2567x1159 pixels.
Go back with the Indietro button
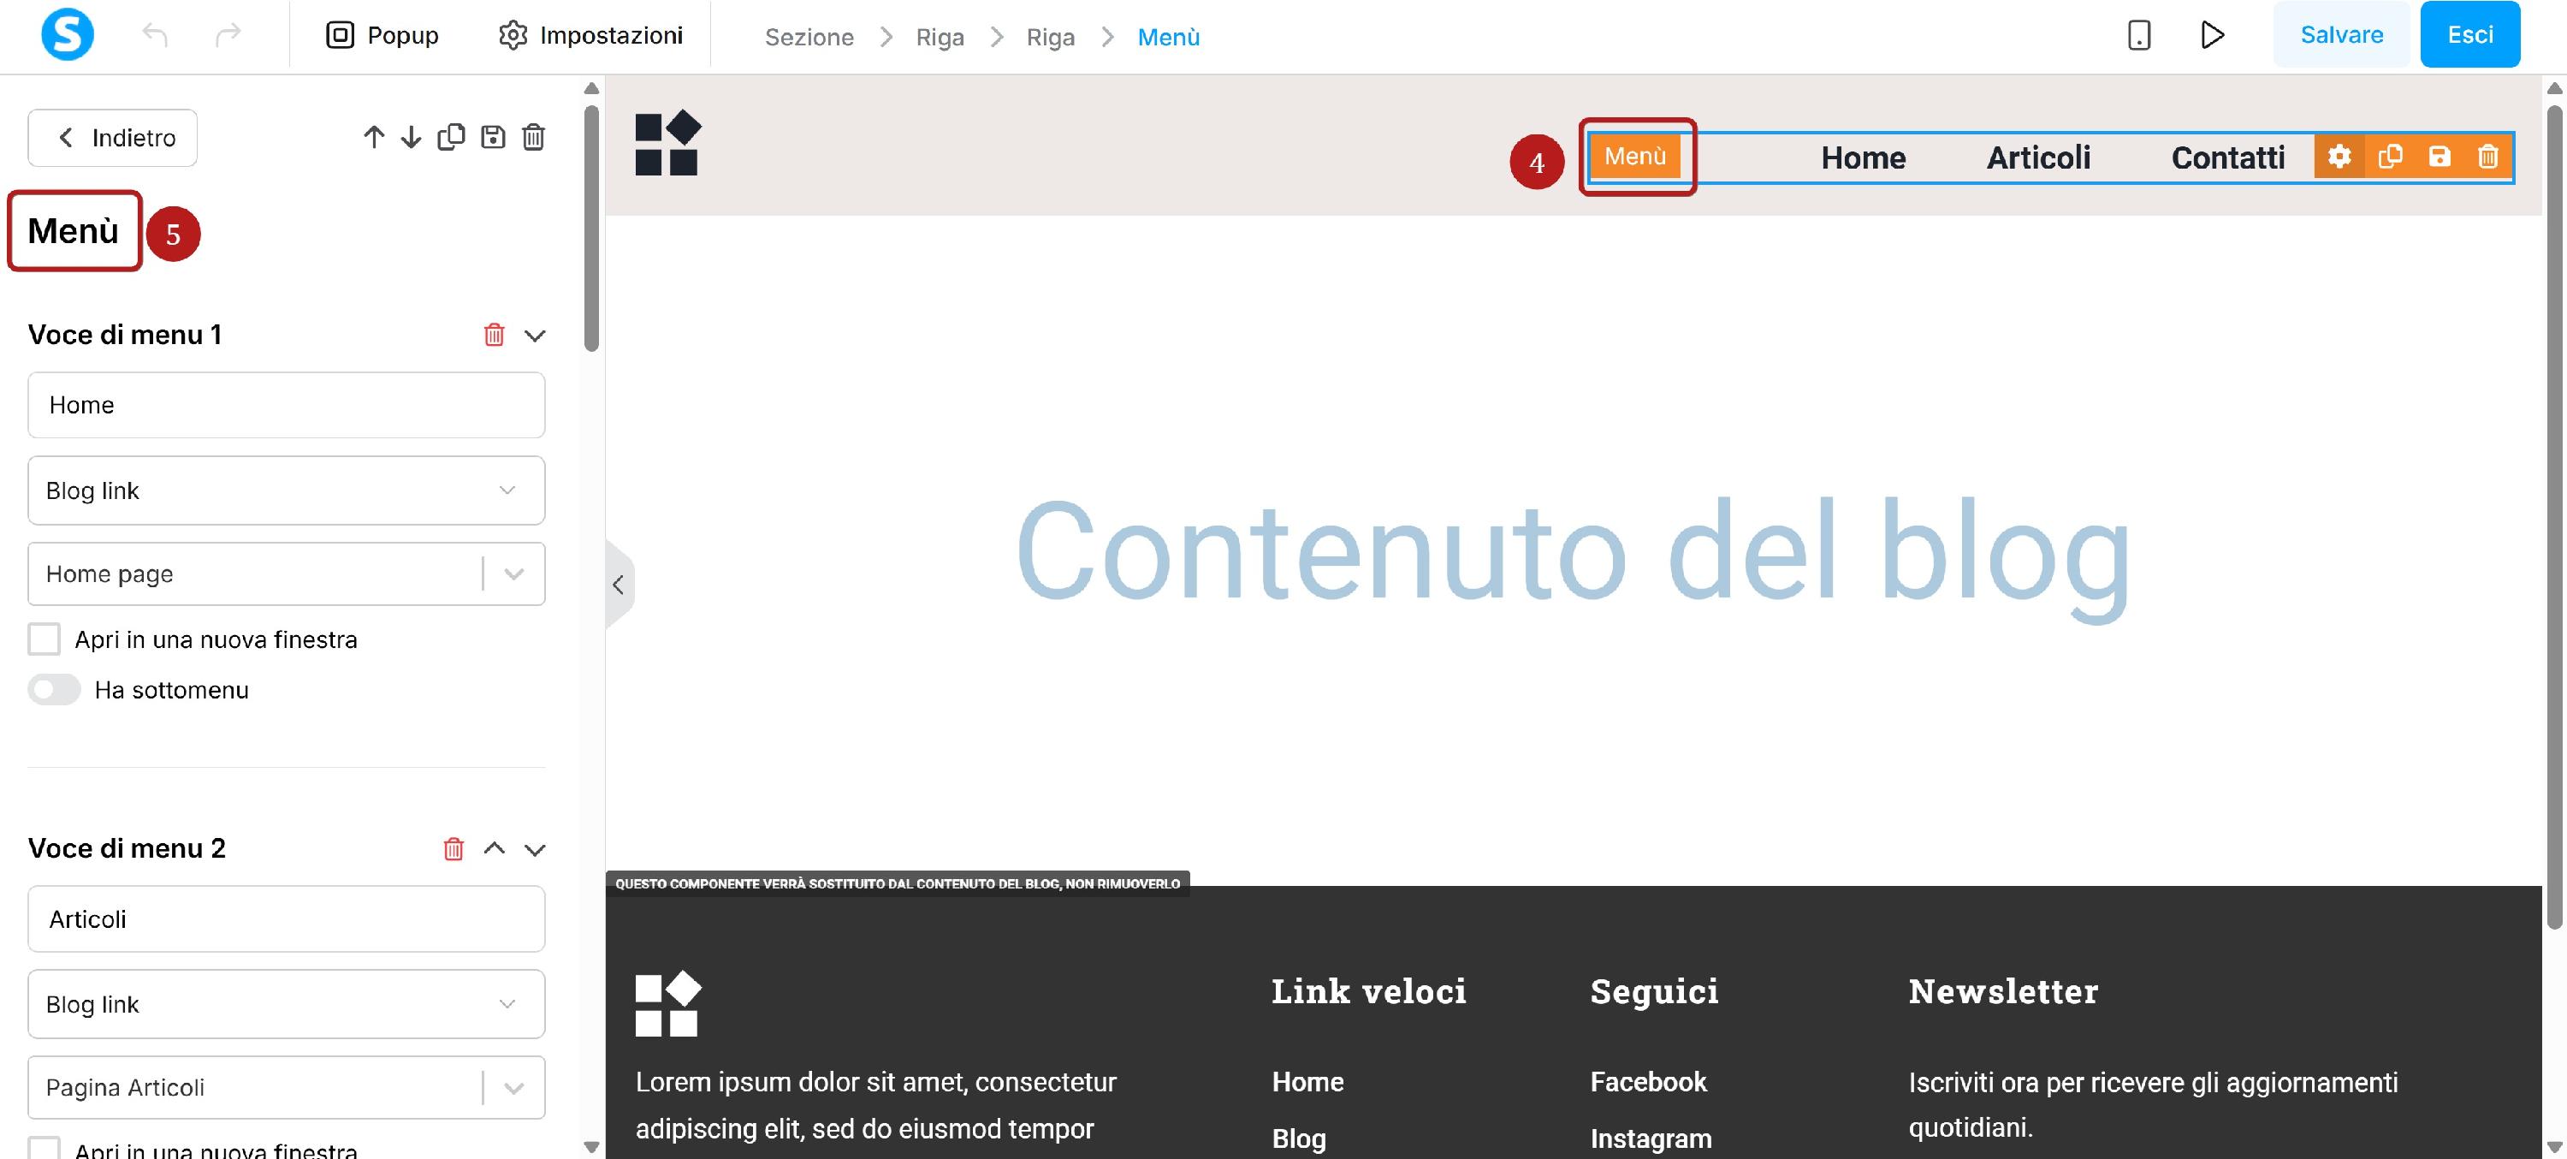(113, 138)
